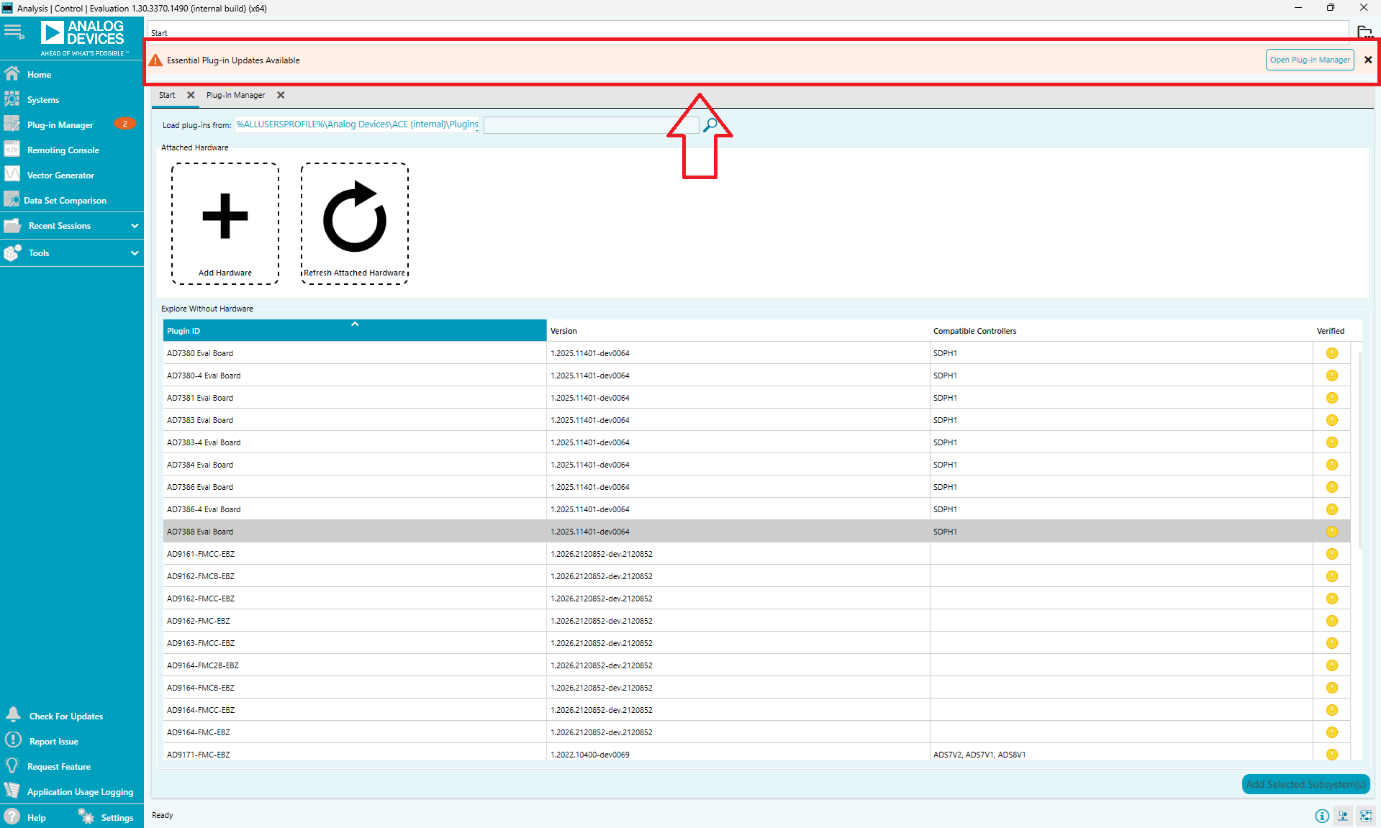Click Open Plug-in Manager button
Viewport: 1381px width, 828px height.
click(x=1310, y=60)
